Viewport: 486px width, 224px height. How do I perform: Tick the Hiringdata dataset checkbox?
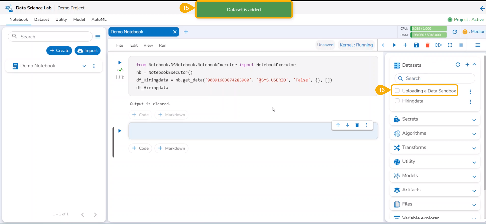point(397,101)
